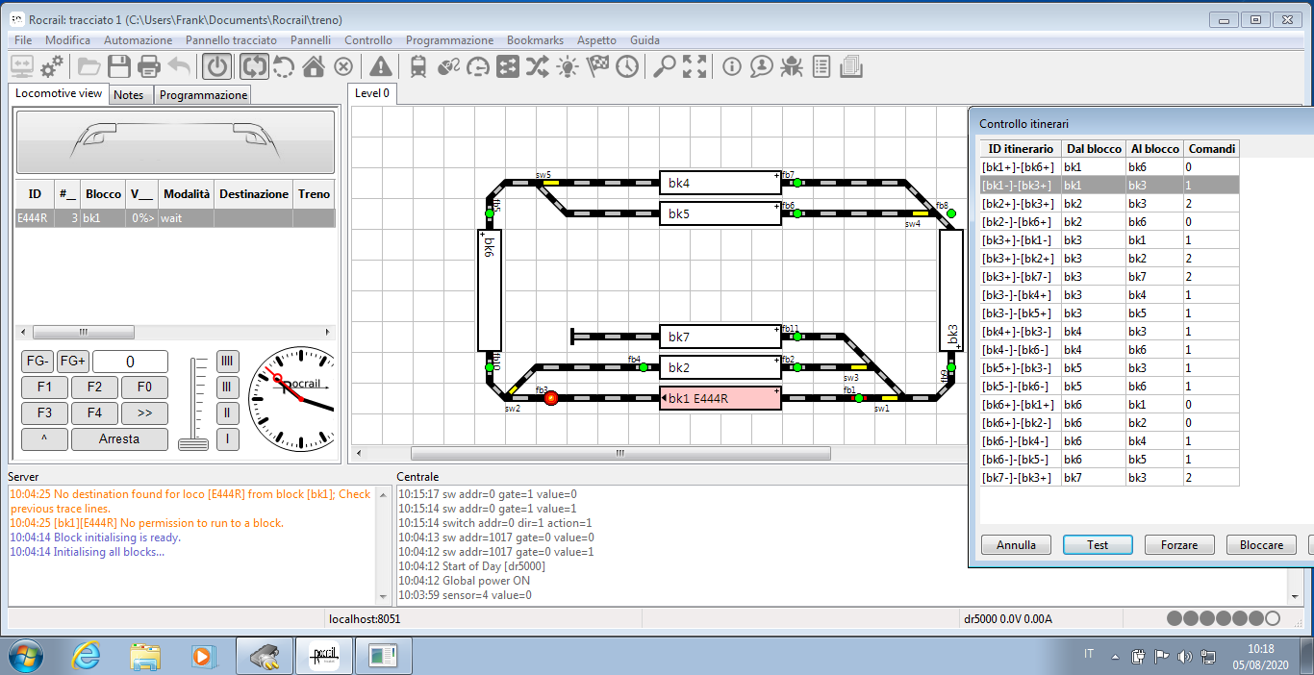Click the red signal next to fb3
1314x675 pixels.
click(x=551, y=398)
